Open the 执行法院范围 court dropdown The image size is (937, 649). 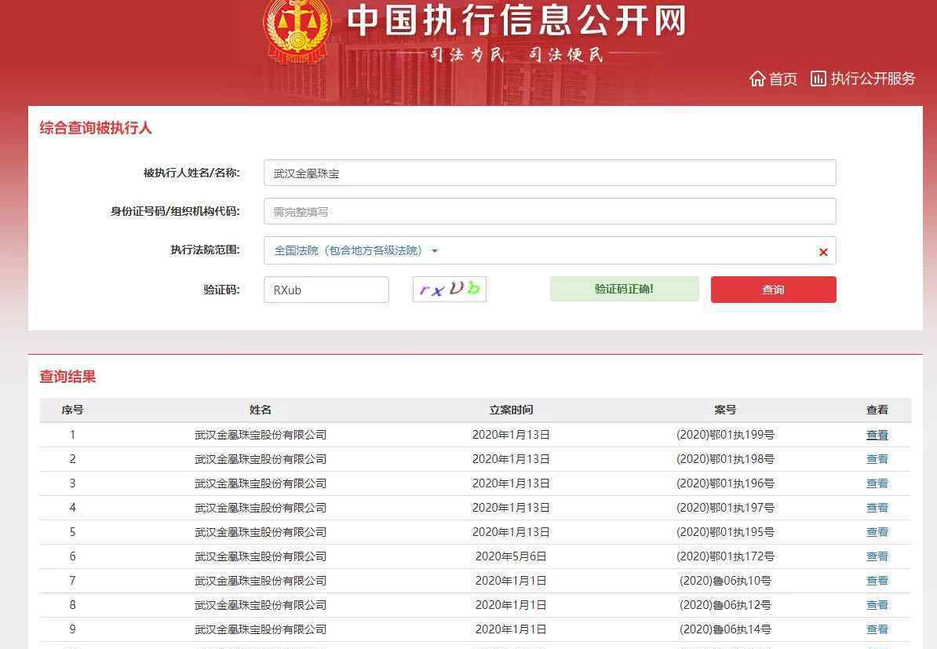click(355, 250)
